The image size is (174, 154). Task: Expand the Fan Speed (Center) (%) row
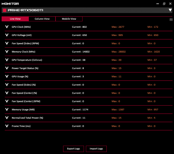[x=7, y=93]
